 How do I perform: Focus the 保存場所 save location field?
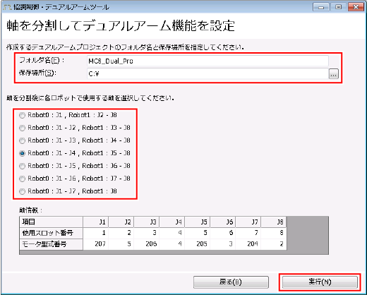[207, 74]
